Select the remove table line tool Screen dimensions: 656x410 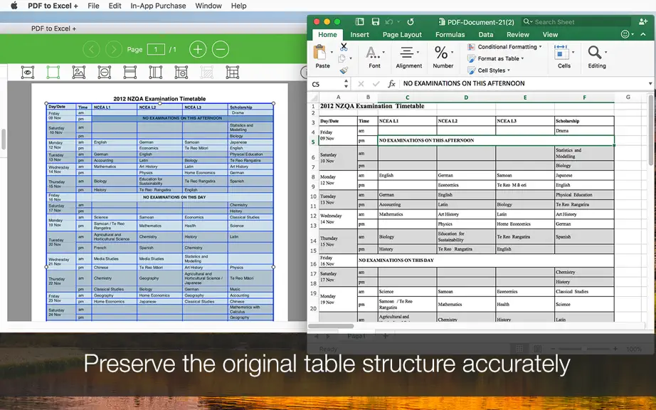[181, 73]
